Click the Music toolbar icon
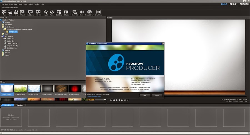 pyautogui.click(x=81, y=13)
